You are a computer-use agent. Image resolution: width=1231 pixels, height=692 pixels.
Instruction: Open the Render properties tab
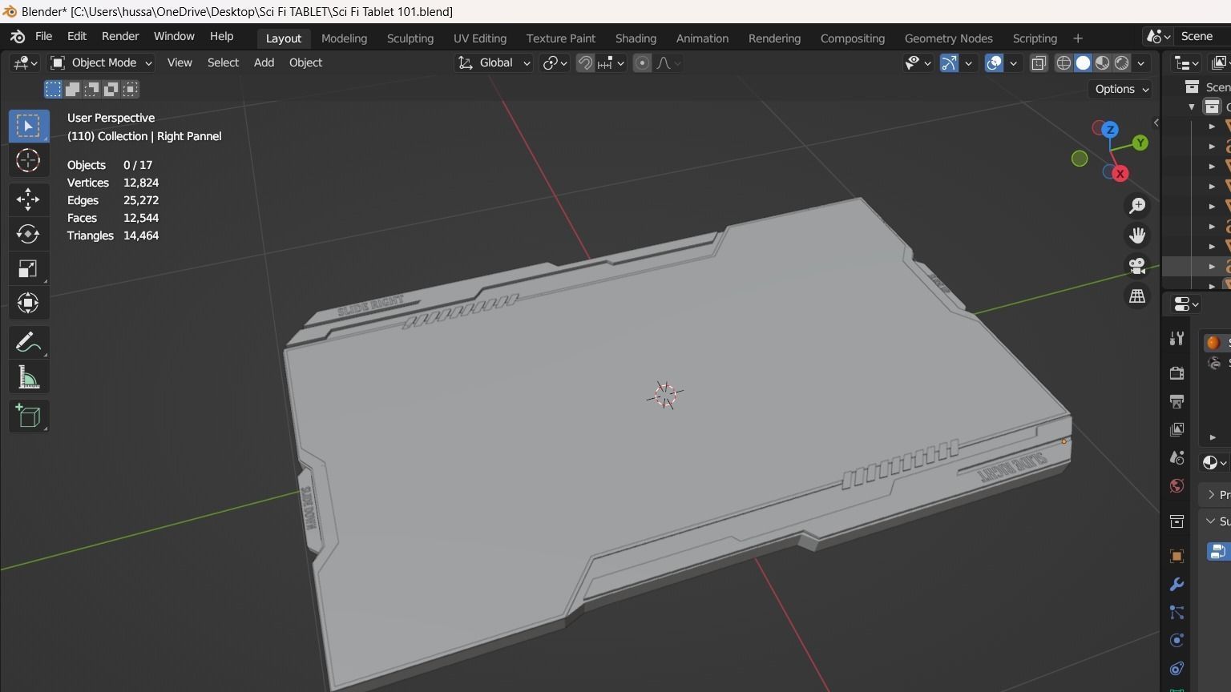(1177, 373)
